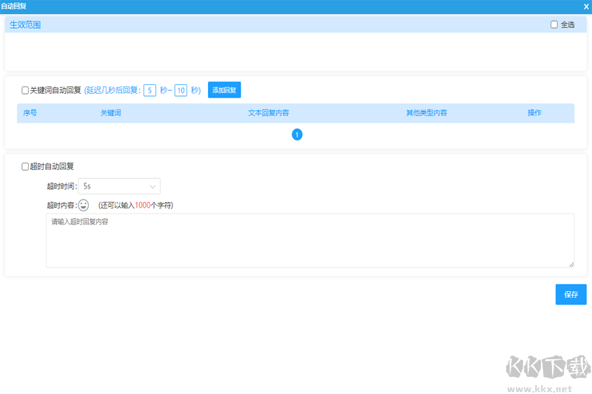Click the 文本回复内容 column header
This screenshot has height=394, width=592.
[269, 113]
